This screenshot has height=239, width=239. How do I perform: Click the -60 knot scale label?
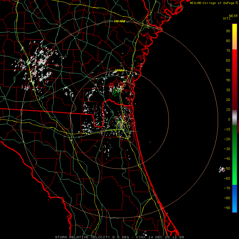click(x=227, y=178)
